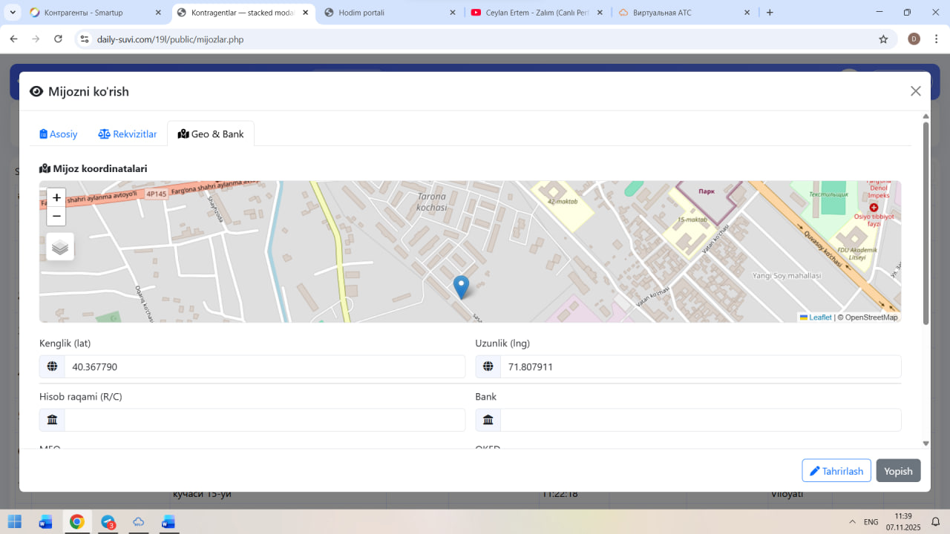Click the blue location marker pin
Viewport: 950px width, 534px height.
point(461,286)
